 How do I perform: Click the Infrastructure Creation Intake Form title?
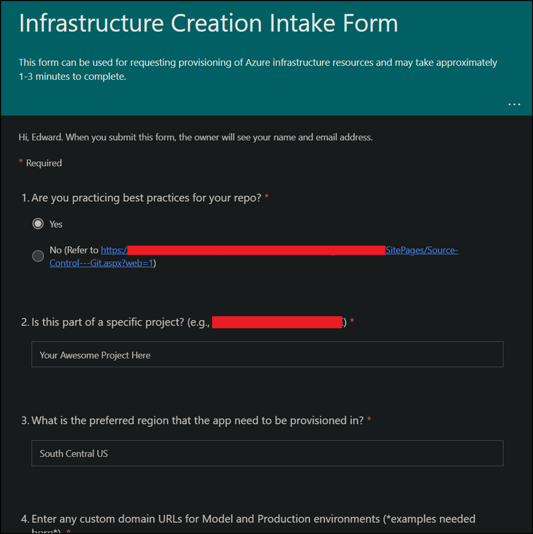(x=208, y=24)
